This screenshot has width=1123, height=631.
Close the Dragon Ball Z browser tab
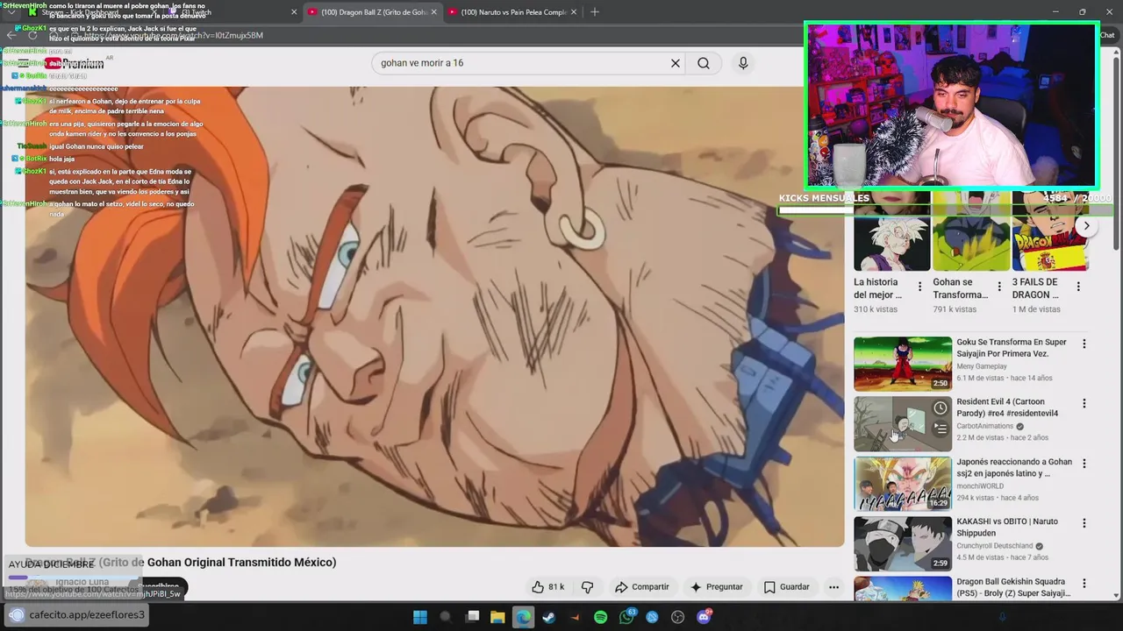pyautogui.click(x=433, y=12)
